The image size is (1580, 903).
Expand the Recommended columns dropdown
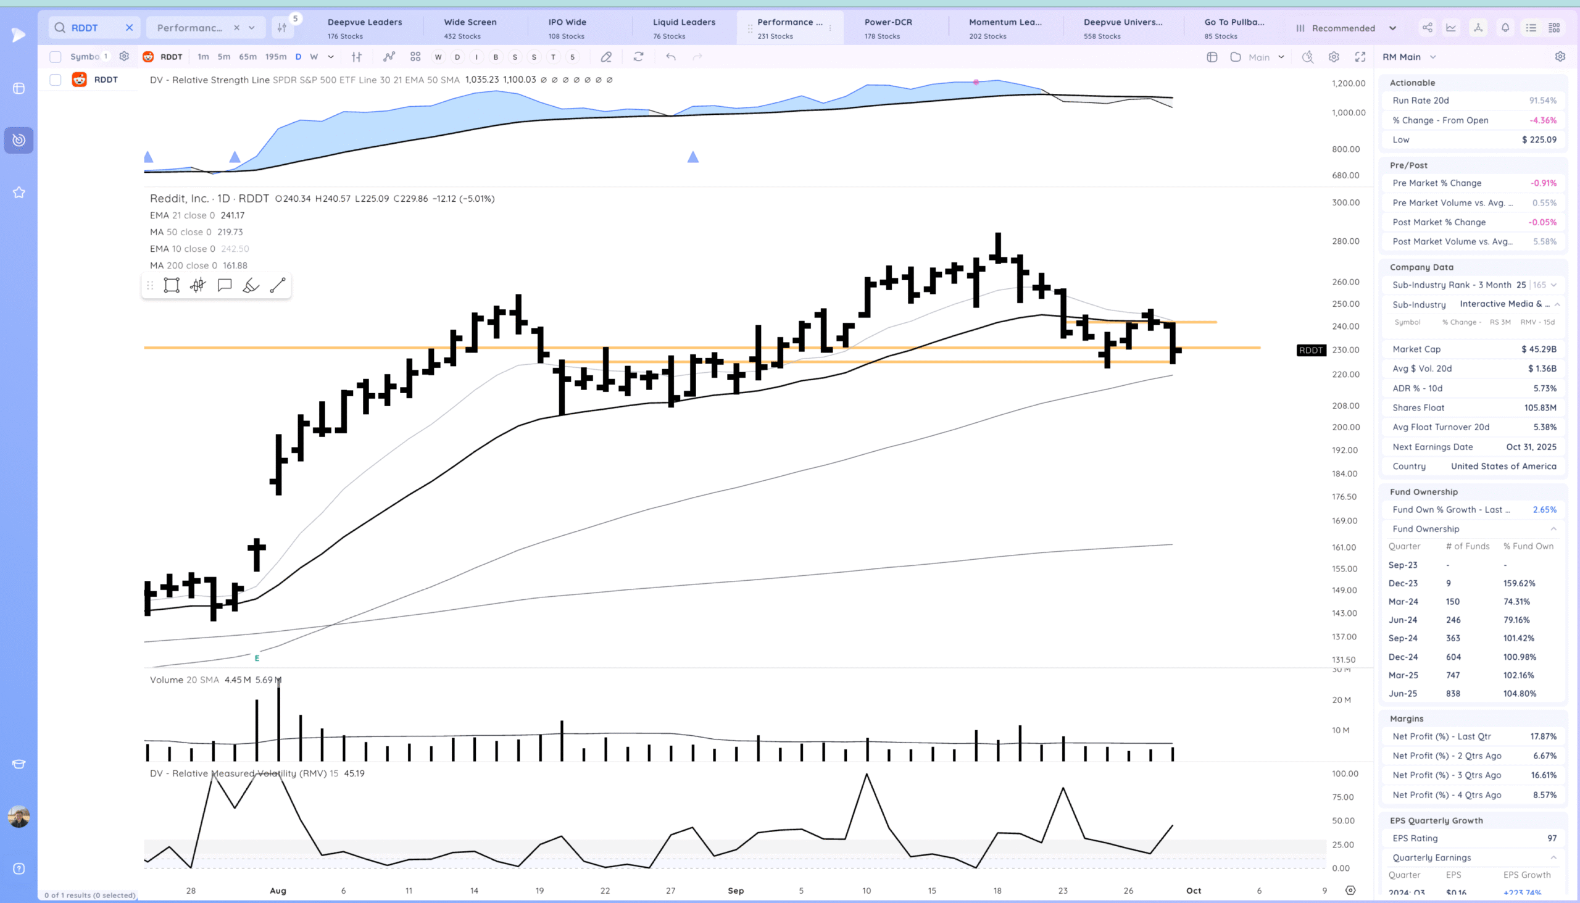[1345, 28]
